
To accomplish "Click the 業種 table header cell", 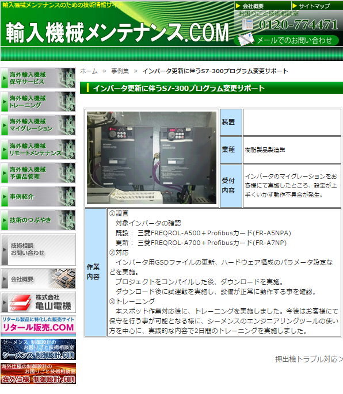I will tap(231, 150).
